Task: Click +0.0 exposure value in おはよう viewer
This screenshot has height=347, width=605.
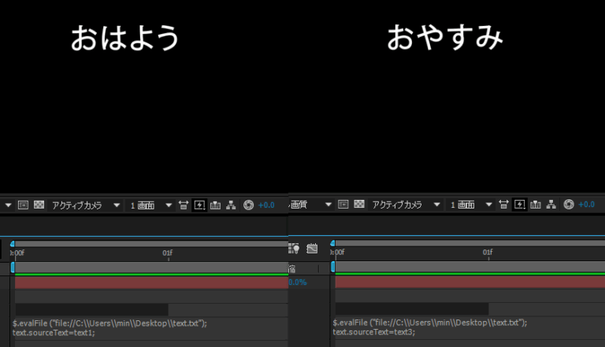Action: [266, 205]
